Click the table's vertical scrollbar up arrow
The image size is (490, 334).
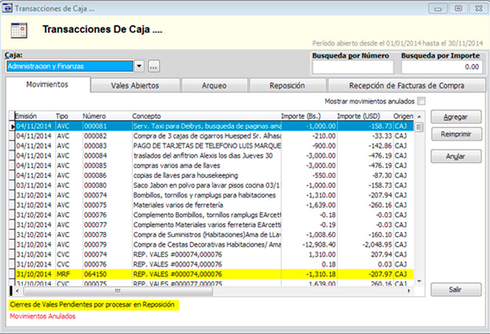click(x=420, y=117)
